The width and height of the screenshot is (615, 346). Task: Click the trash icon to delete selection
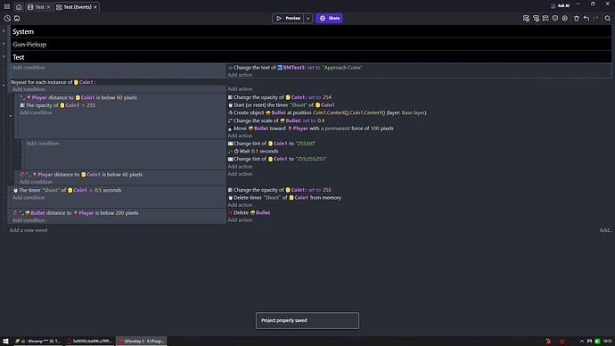tap(576, 19)
